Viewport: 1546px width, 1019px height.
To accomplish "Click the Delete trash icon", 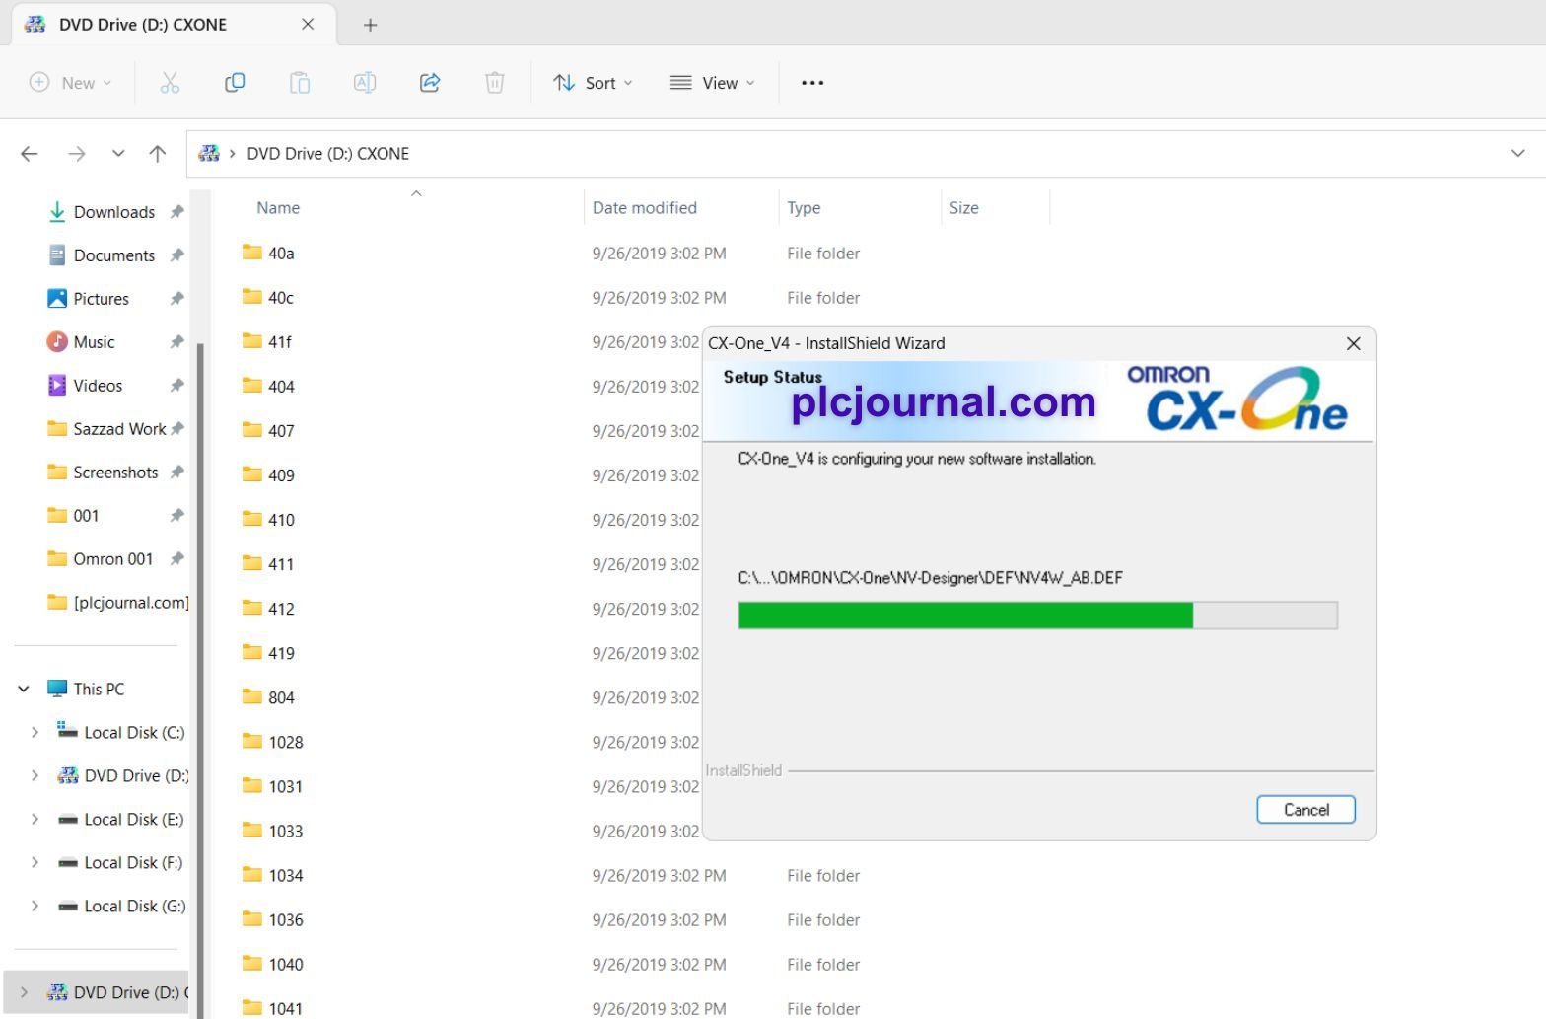I will click(x=495, y=83).
